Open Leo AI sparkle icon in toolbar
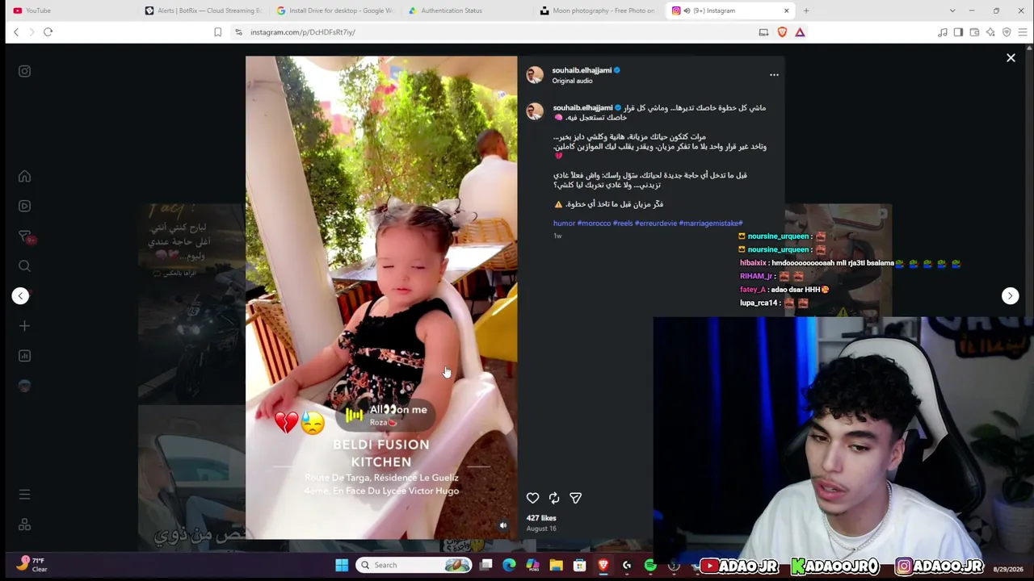This screenshot has height=581, width=1034. click(x=990, y=32)
